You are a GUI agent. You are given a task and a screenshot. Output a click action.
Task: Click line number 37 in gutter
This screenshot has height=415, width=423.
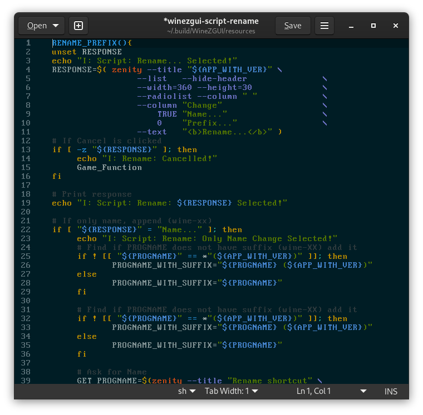point(26,363)
